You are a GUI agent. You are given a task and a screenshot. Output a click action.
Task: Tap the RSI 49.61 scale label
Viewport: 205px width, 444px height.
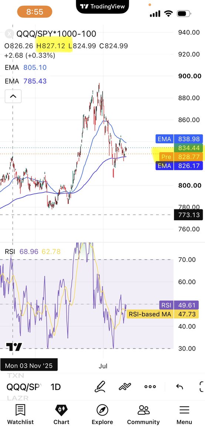click(179, 305)
